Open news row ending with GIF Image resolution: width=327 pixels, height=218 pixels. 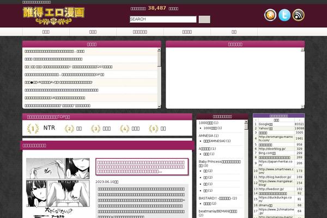pos(64,75)
